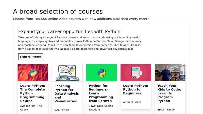Click the Python courses description paragraph
The image size is (203, 114).
tap(80, 43)
